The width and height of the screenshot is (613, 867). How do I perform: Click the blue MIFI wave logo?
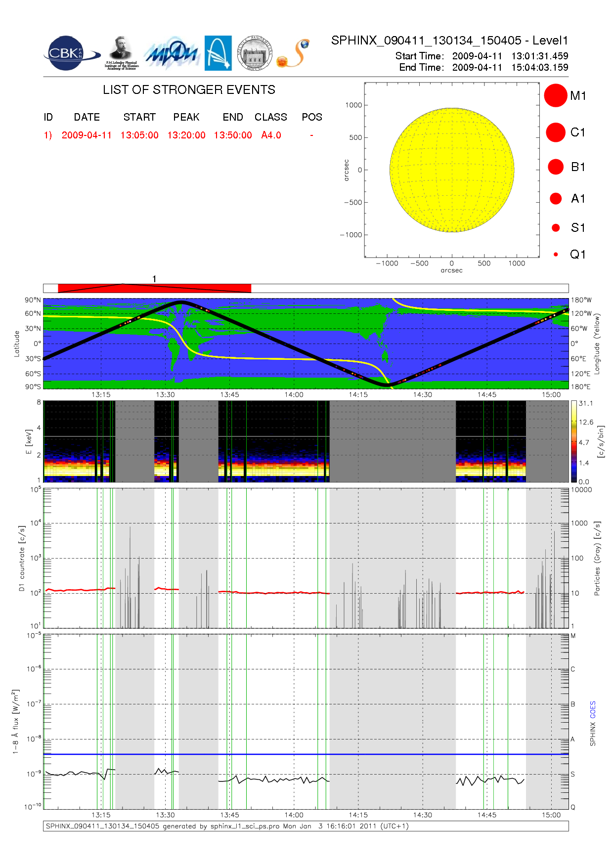(x=172, y=53)
